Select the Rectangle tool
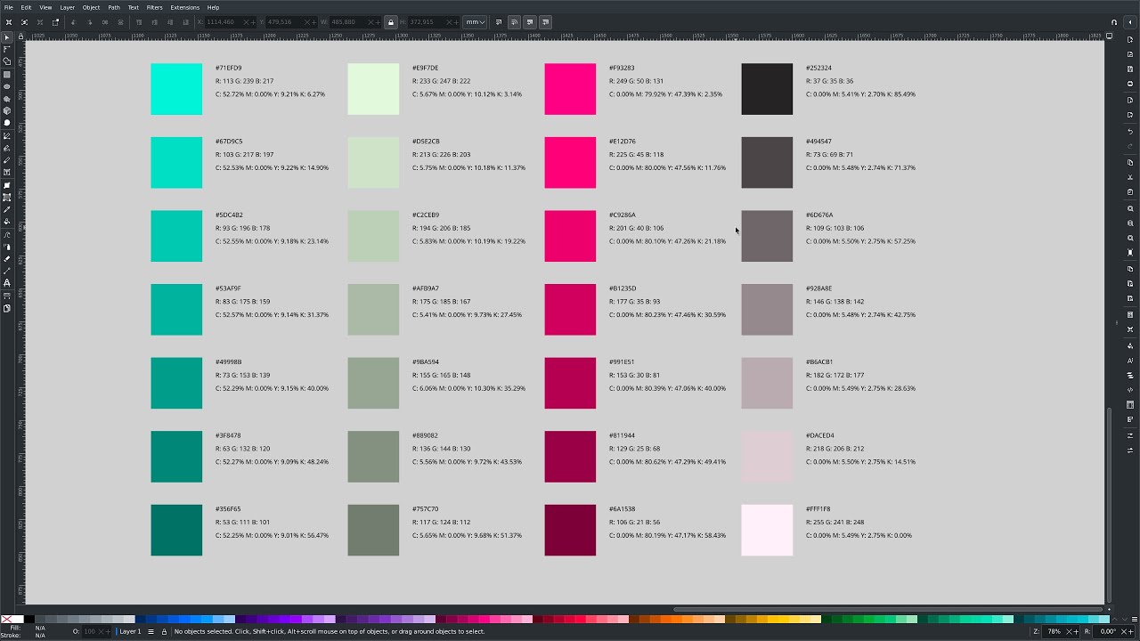Viewport: 1140px width, 641px height. [x=7, y=75]
